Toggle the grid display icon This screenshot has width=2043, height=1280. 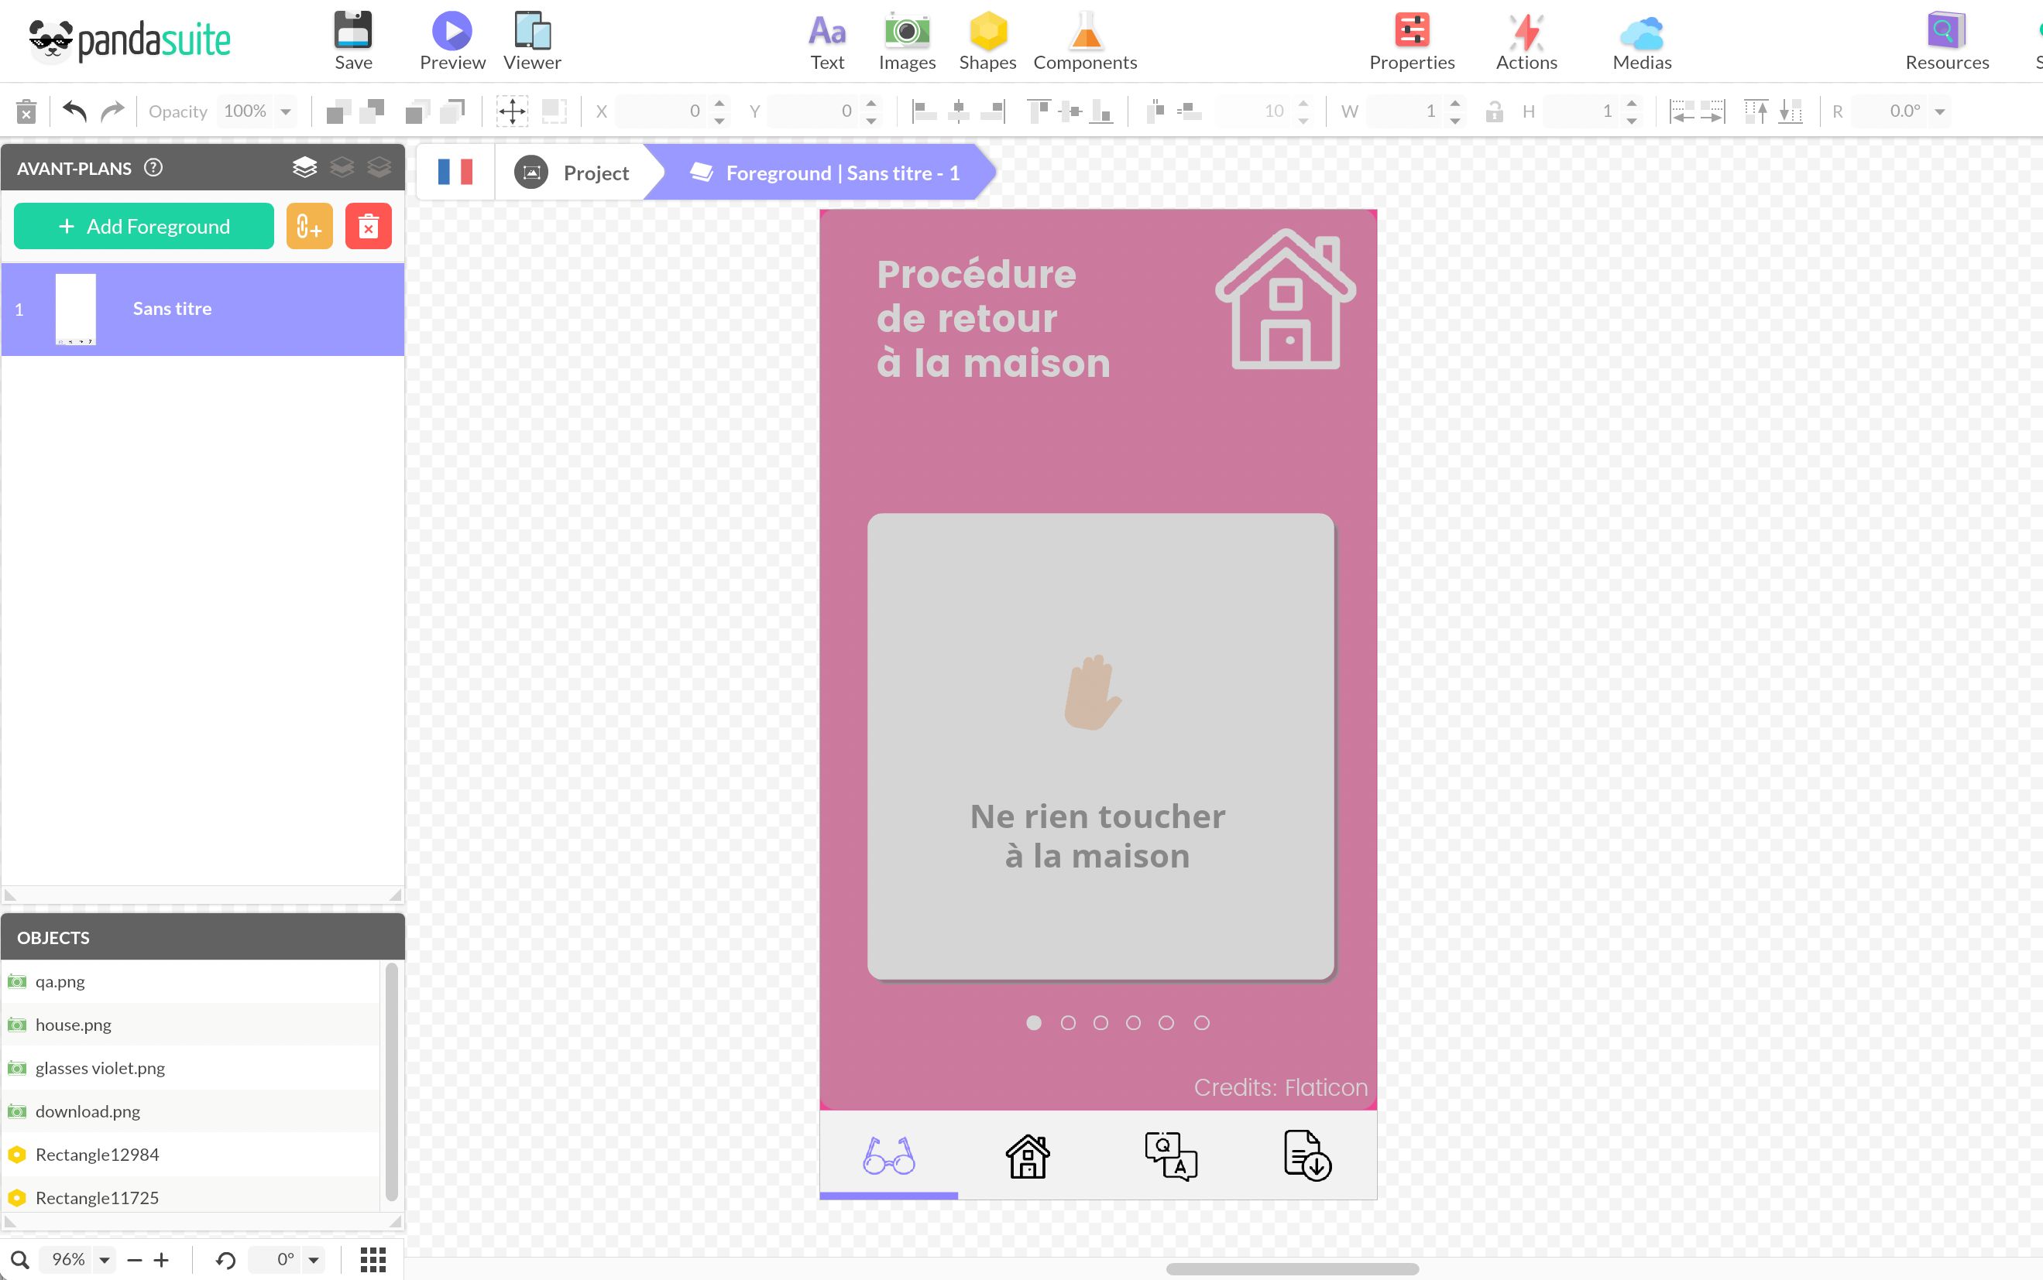pyautogui.click(x=373, y=1259)
